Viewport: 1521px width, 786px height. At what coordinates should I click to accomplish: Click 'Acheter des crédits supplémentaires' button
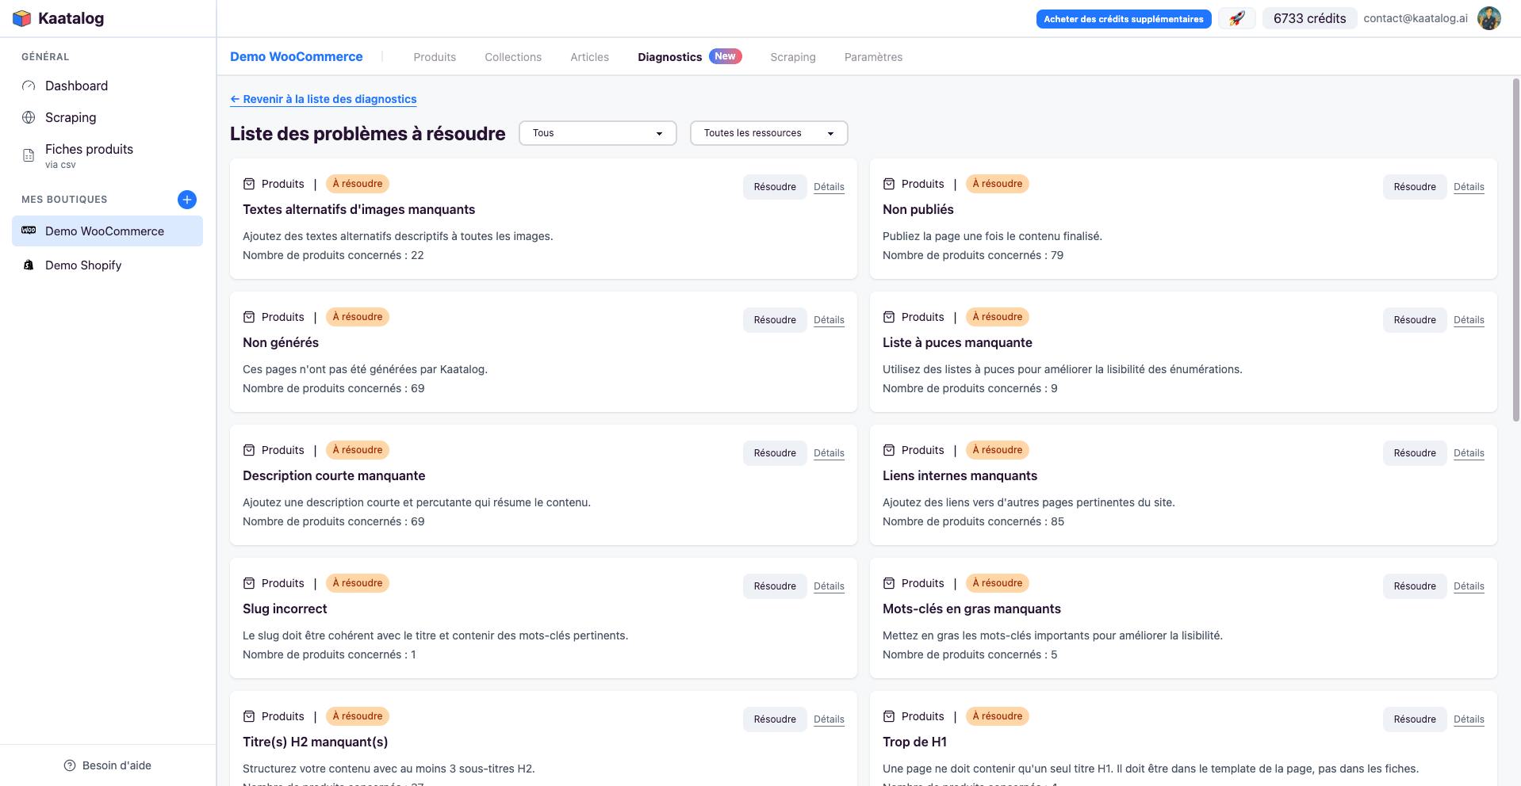(x=1123, y=19)
